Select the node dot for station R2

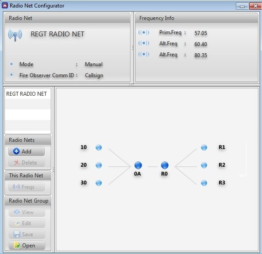click(204, 165)
